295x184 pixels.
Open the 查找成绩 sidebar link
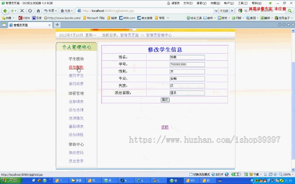(76, 84)
